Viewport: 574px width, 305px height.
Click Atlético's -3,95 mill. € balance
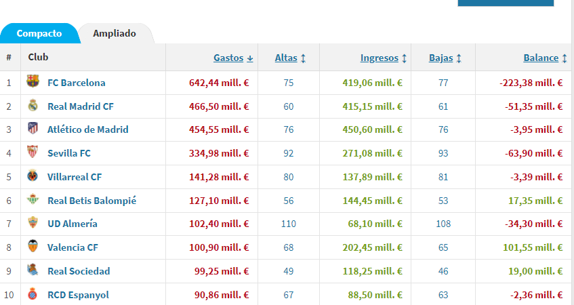pos(536,129)
